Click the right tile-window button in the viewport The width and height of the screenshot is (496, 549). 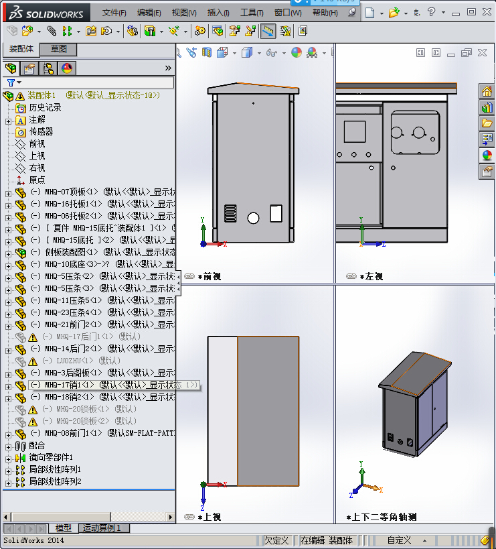point(436,53)
